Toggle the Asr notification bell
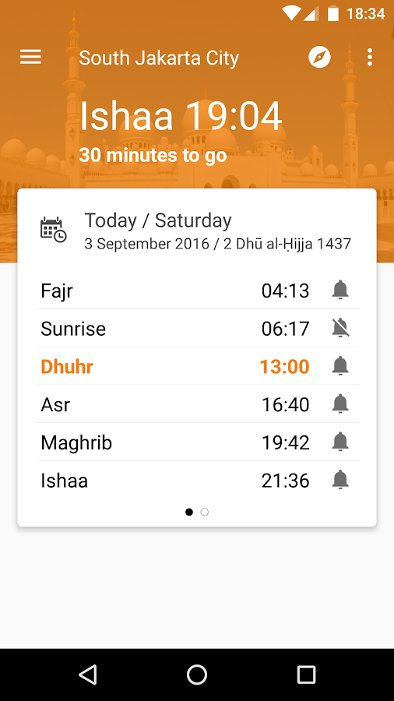Viewport: 394px width, 701px height. click(340, 403)
